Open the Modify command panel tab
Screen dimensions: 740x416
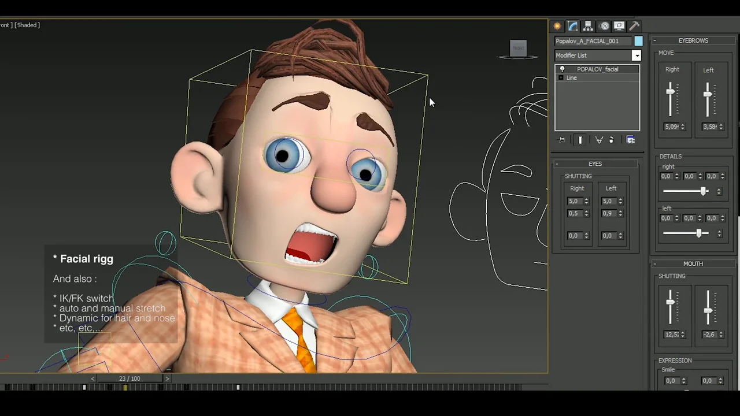click(573, 26)
